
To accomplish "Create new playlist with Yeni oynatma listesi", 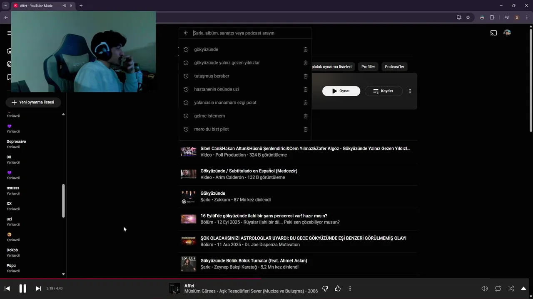I will (33, 102).
